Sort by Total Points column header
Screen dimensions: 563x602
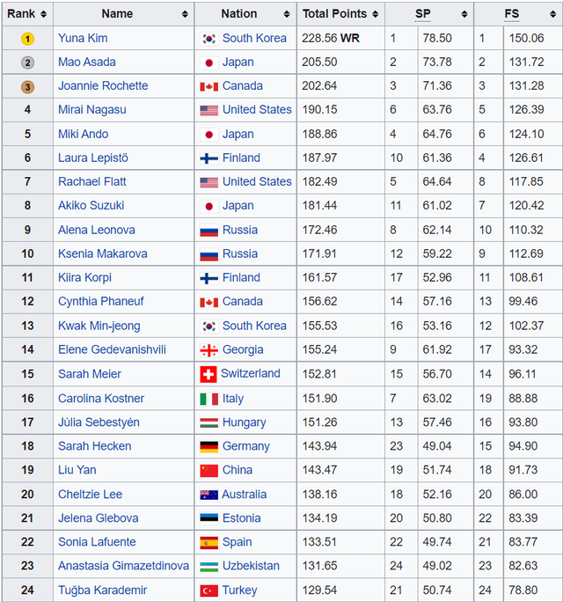(334, 14)
